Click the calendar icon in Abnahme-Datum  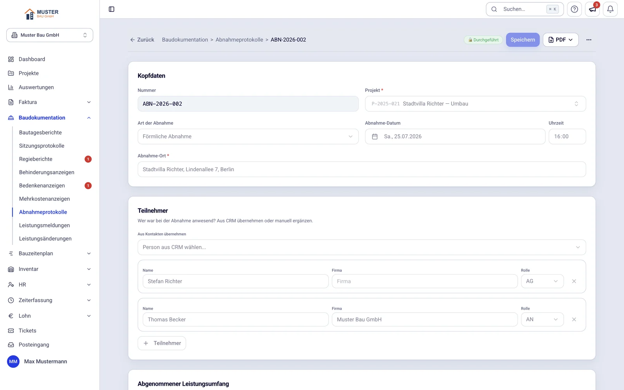[375, 136]
